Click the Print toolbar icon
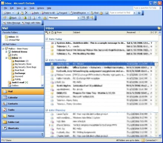Screen dimensions: 163x143 18,13
